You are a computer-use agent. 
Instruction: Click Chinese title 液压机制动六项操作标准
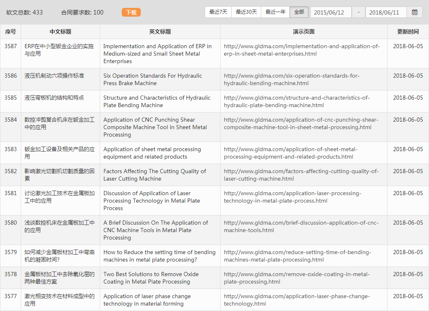pyautogui.click(x=54, y=76)
